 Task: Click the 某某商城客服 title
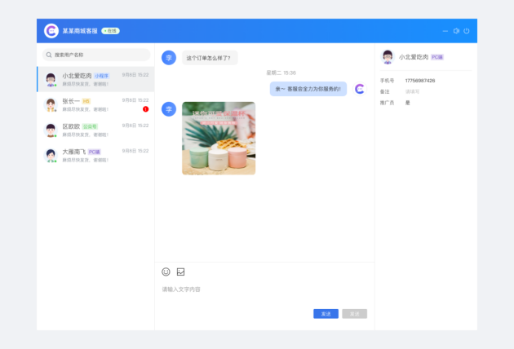80,31
